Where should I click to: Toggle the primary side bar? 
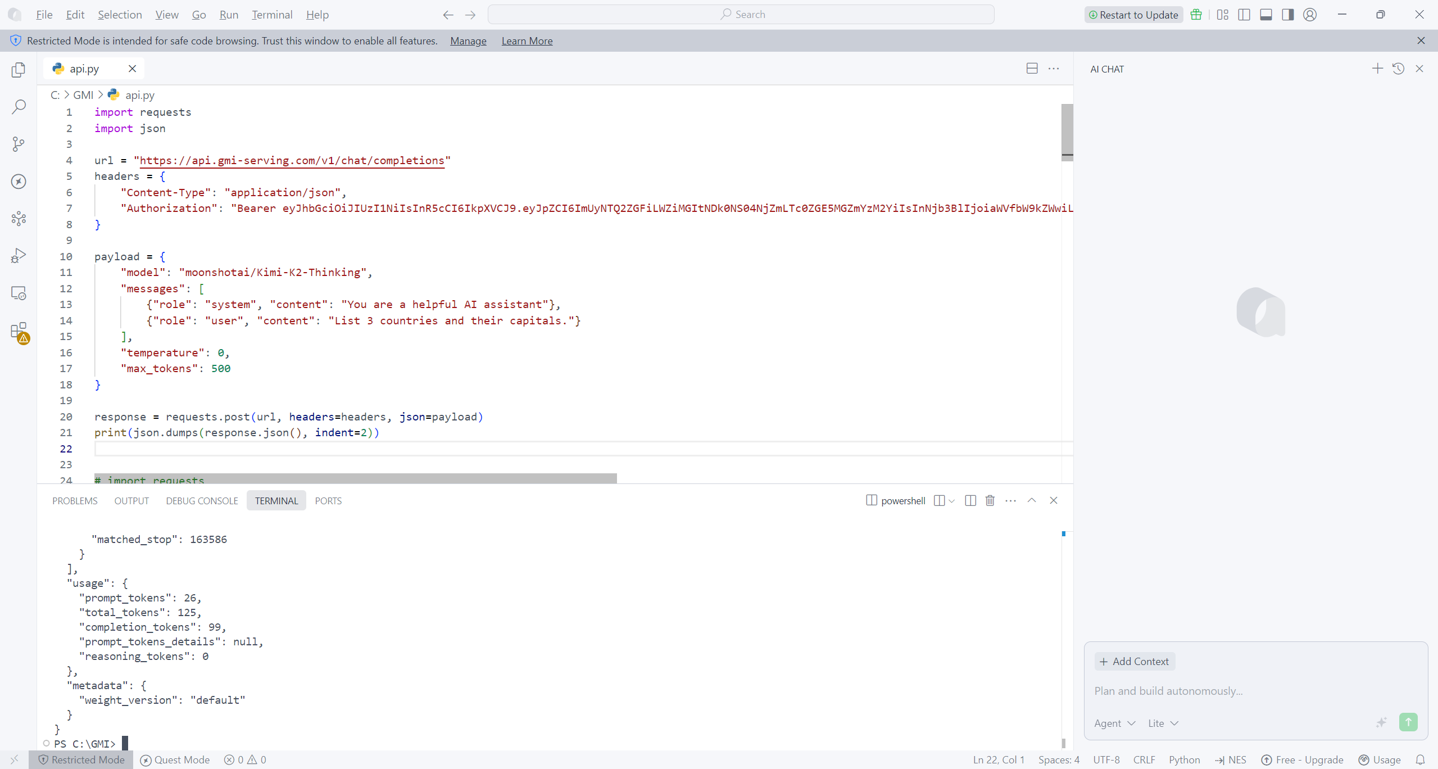point(1244,15)
